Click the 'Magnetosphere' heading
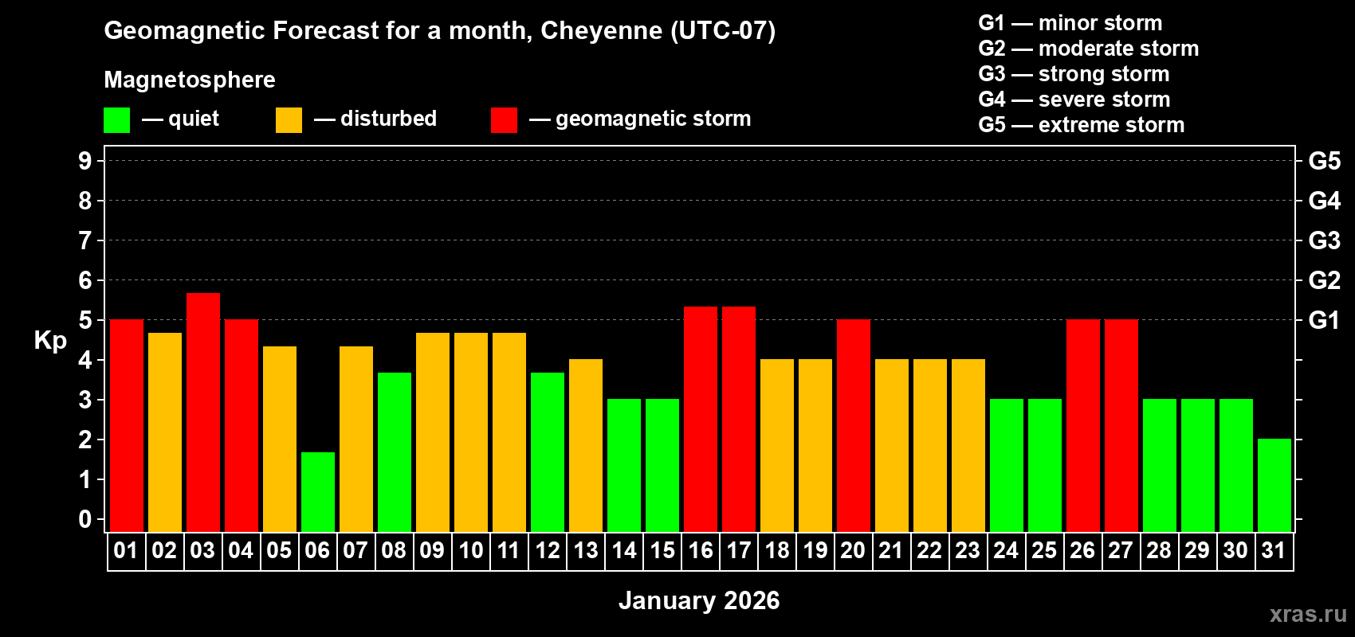 tap(190, 80)
